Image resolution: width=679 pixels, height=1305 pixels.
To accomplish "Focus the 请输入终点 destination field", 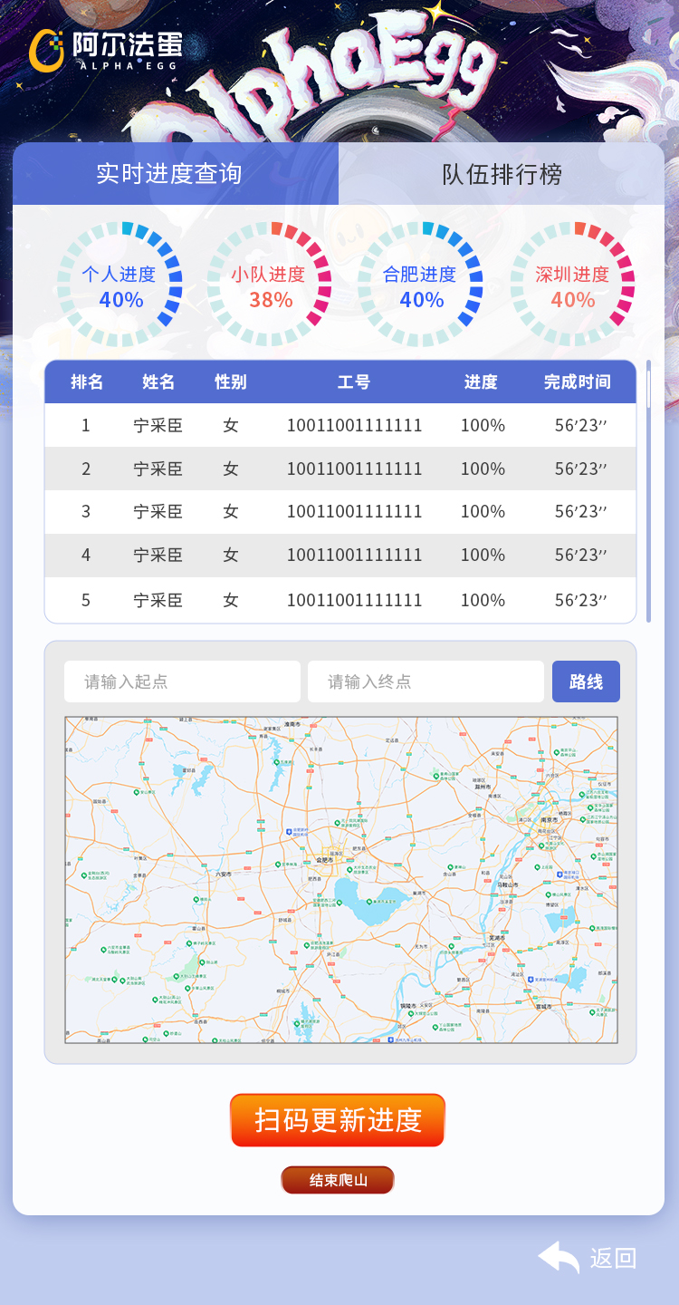I will pos(426,681).
